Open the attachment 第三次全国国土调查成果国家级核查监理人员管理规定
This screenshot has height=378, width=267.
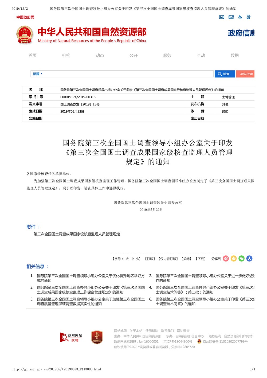point(77,234)
